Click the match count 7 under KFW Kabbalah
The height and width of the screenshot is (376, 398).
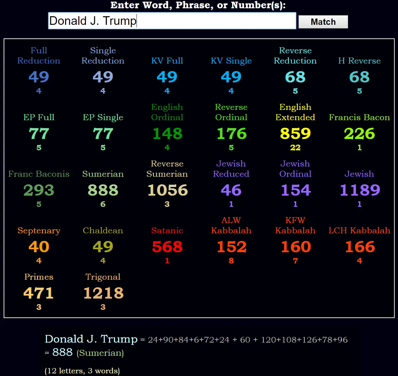click(295, 261)
